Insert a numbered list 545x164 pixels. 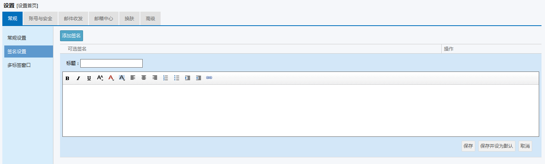pyautogui.click(x=166, y=78)
